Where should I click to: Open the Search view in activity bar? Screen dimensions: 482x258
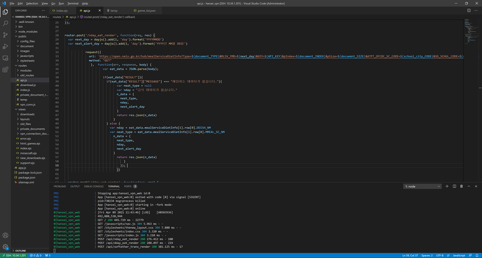pyautogui.click(x=6, y=24)
